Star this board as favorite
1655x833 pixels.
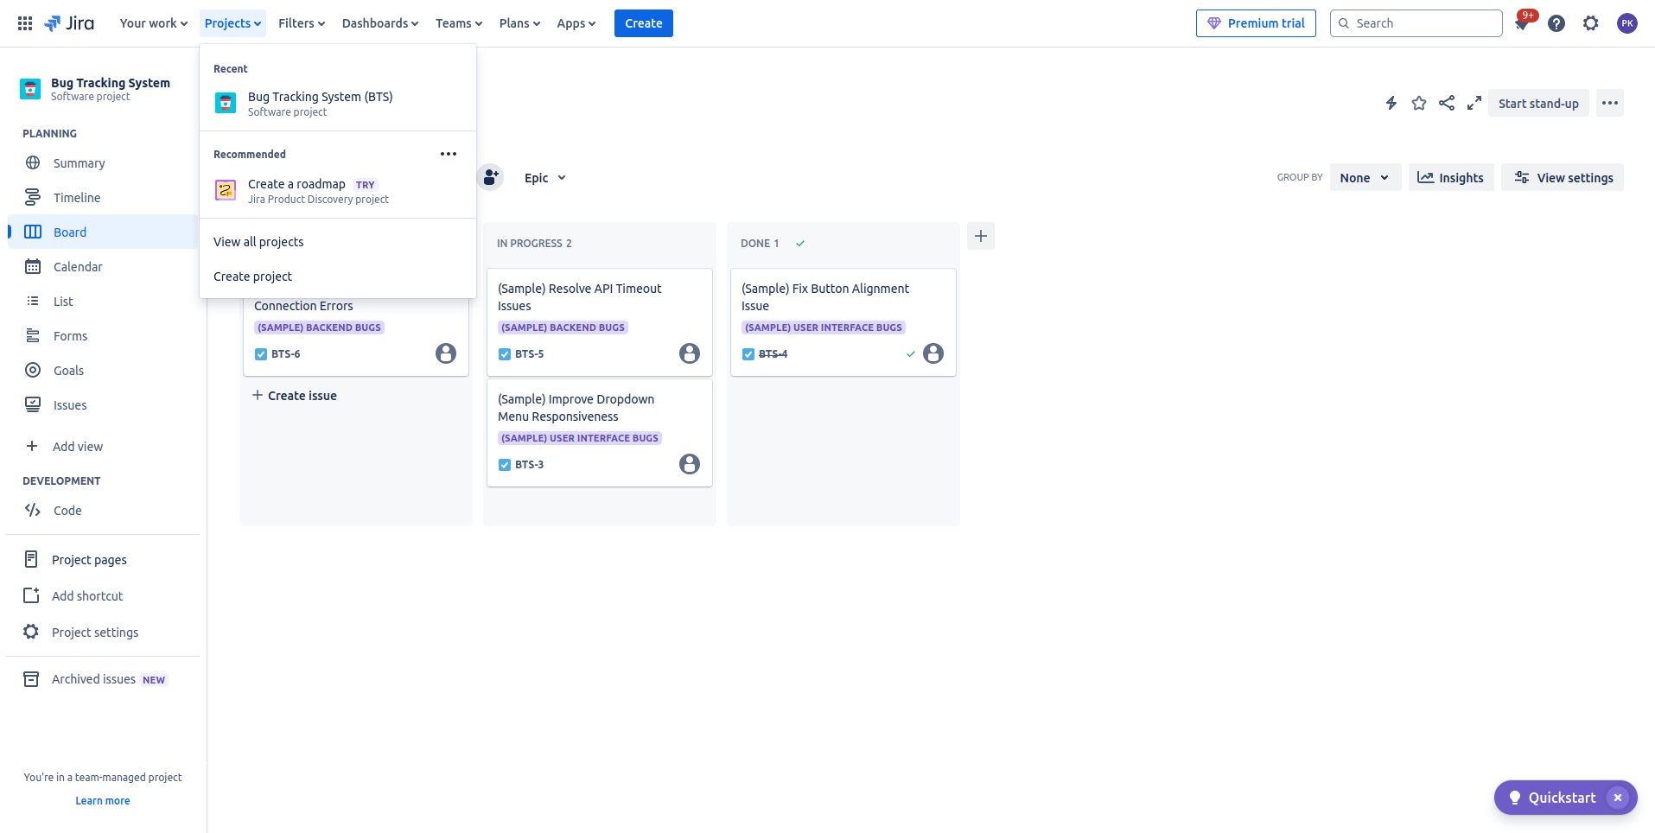click(x=1418, y=104)
